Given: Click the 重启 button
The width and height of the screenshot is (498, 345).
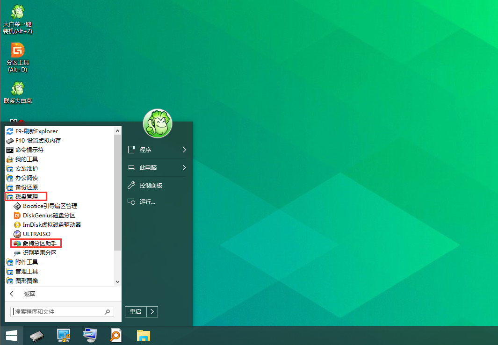Looking at the screenshot, I should (136, 312).
